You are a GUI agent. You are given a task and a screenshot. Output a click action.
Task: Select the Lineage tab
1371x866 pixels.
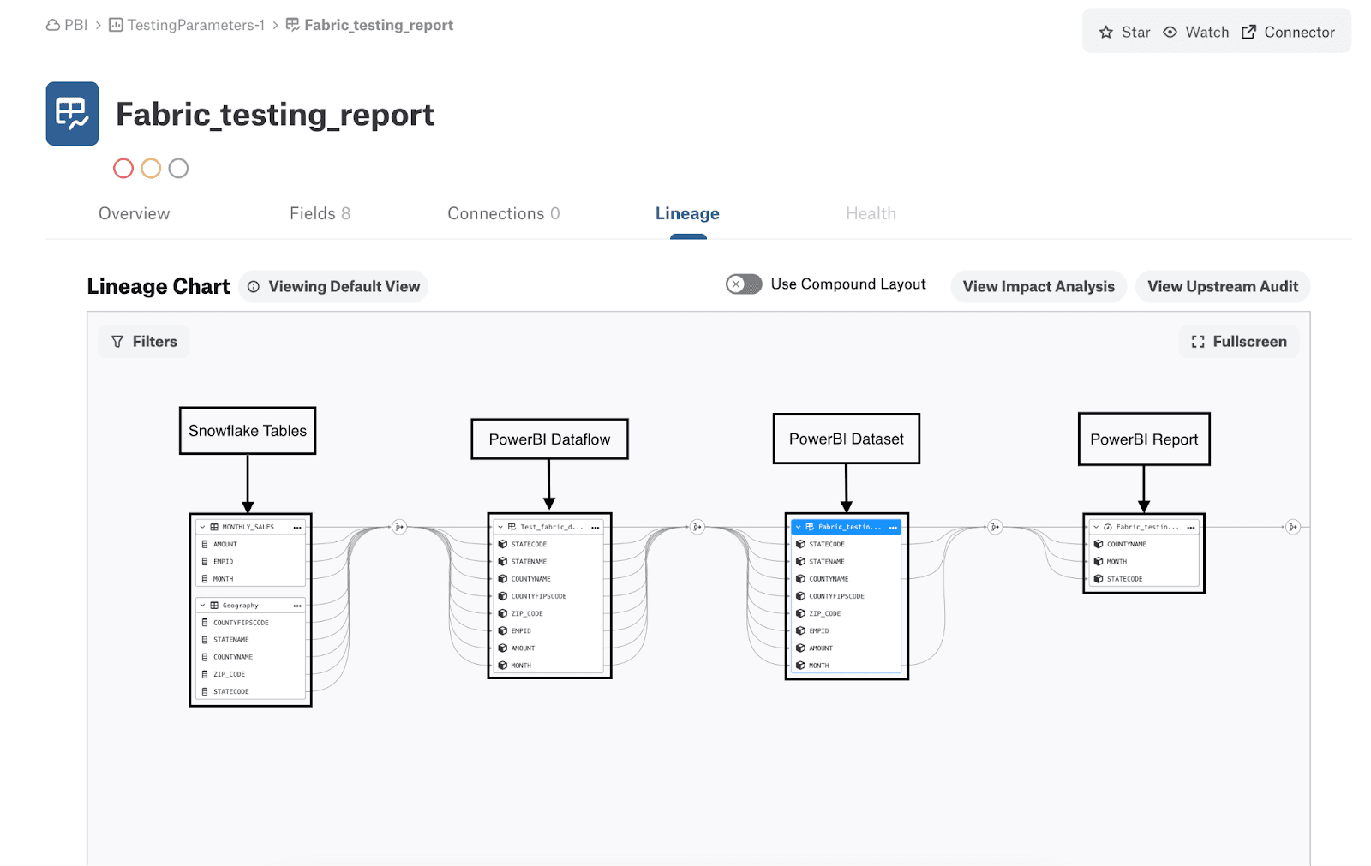687,213
